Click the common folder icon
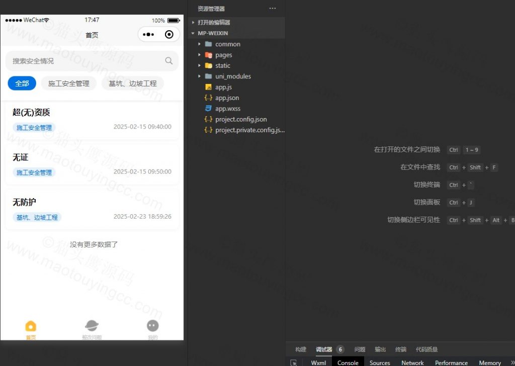This screenshot has width=515, height=366. point(208,44)
